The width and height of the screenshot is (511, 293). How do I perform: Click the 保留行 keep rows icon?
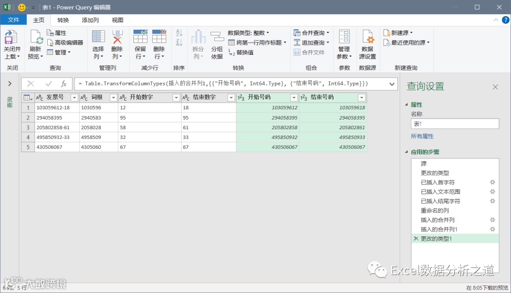pos(140,36)
